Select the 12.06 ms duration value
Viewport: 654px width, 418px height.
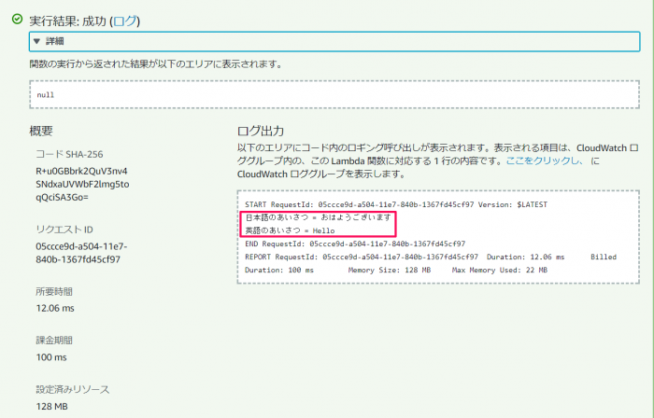tap(55, 309)
